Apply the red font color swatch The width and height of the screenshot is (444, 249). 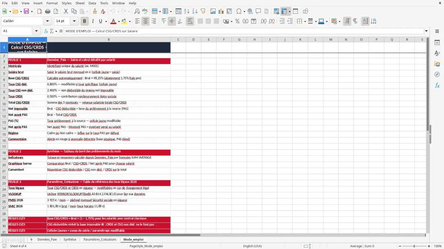pyautogui.click(x=113, y=21)
